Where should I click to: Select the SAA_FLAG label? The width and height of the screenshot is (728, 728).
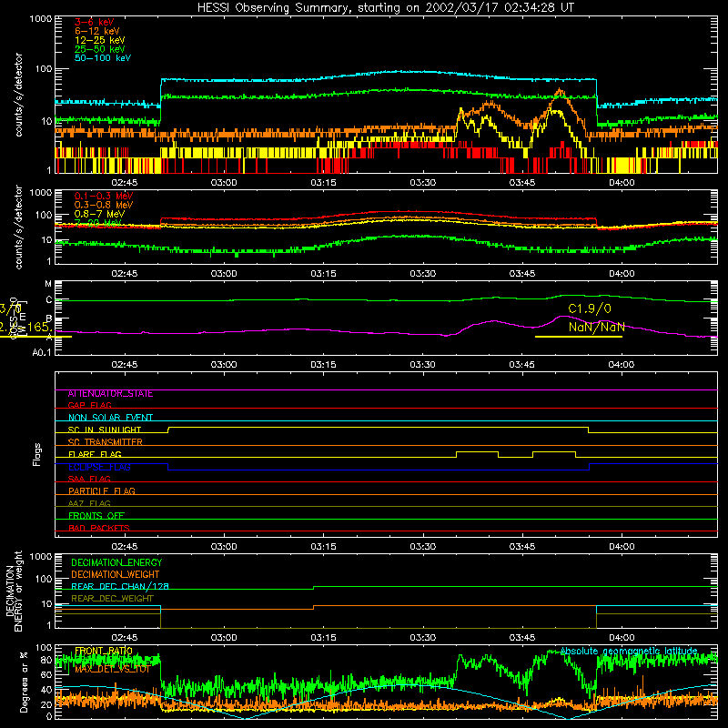click(89, 480)
